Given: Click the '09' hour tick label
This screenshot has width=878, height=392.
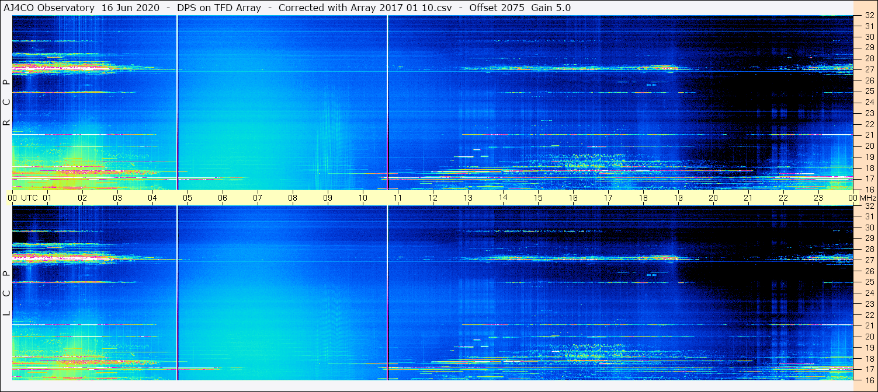Looking at the screenshot, I should (328, 198).
